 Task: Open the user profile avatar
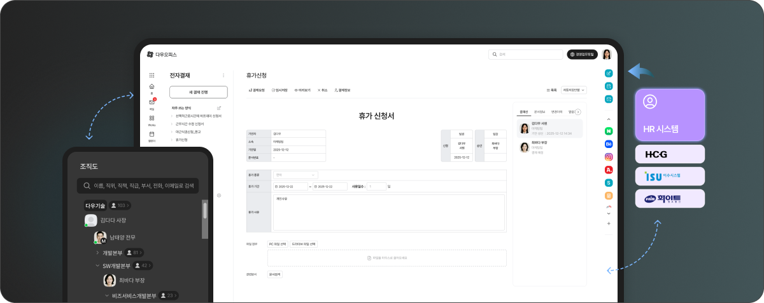[607, 55]
